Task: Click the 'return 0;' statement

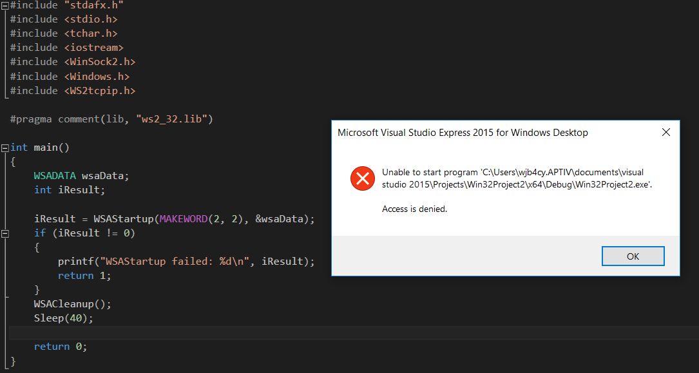Action: (60, 347)
